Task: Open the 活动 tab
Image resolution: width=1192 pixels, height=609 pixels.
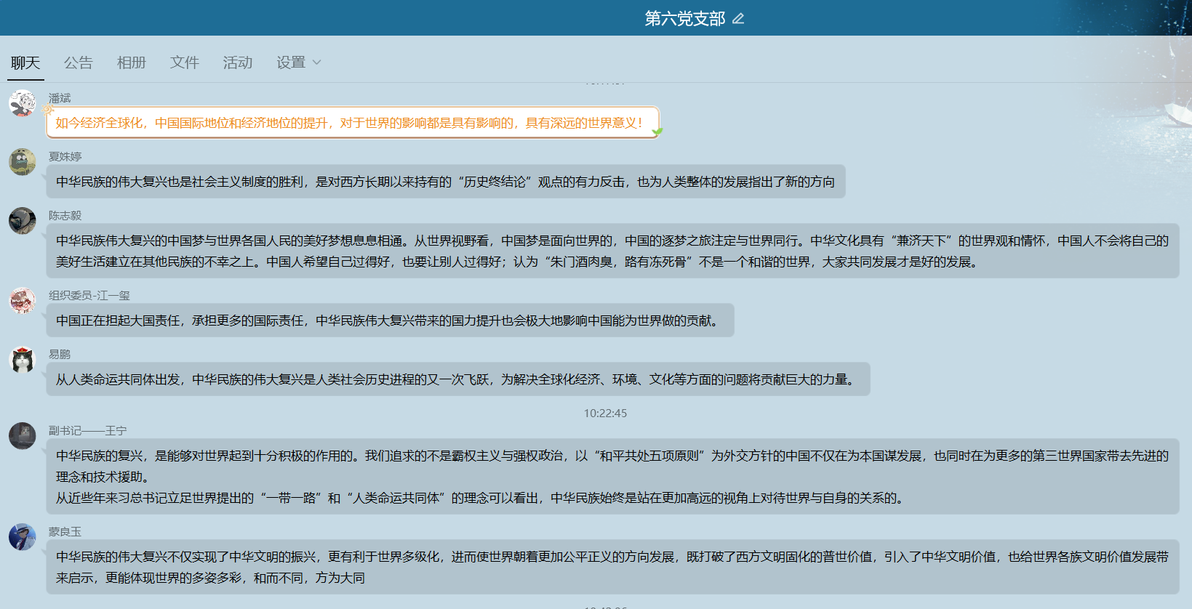Action: [x=238, y=62]
